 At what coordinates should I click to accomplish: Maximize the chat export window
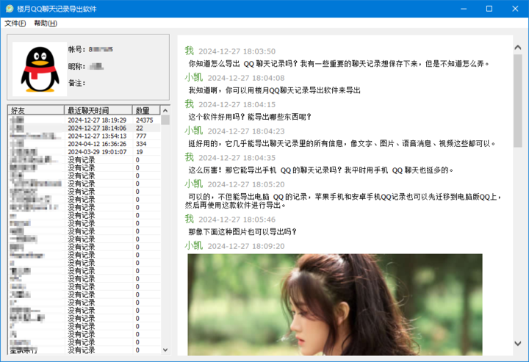click(x=489, y=9)
